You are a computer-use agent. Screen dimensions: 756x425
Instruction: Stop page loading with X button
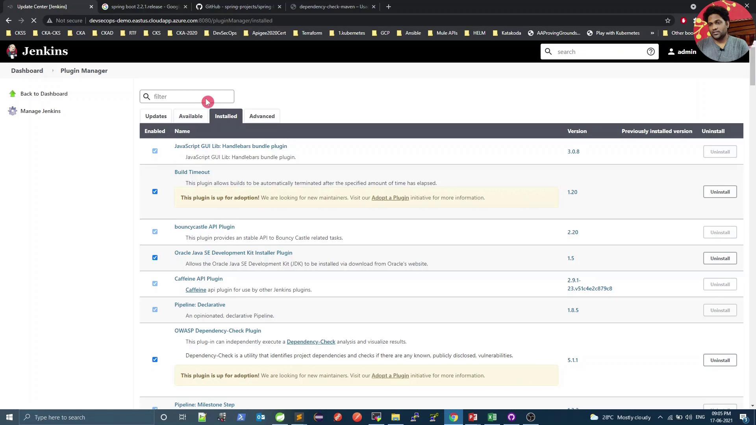(34, 20)
